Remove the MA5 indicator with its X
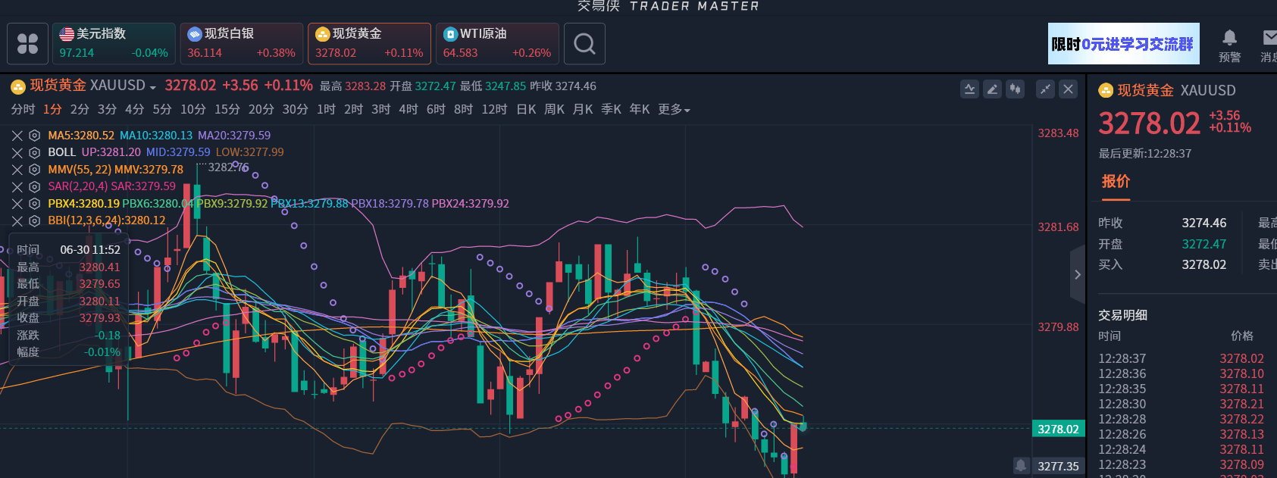Image resolution: width=1277 pixels, height=478 pixels. (x=17, y=136)
